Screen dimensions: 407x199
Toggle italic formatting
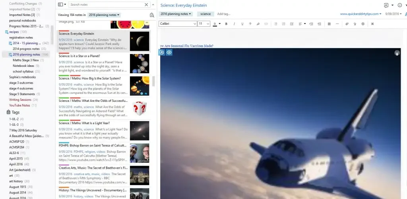(x=234, y=24)
